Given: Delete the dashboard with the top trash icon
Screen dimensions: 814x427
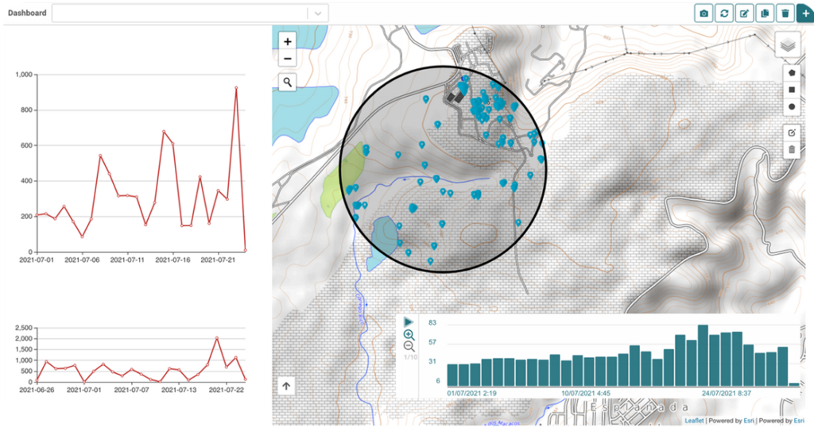Looking at the screenshot, I should [785, 13].
